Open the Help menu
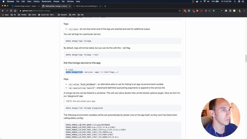The height and width of the screenshot is (139, 247). (78, 2)
